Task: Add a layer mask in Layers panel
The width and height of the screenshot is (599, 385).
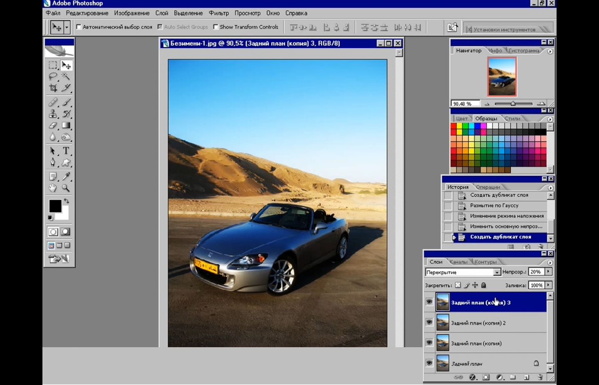Action: [x=486, y=377]
